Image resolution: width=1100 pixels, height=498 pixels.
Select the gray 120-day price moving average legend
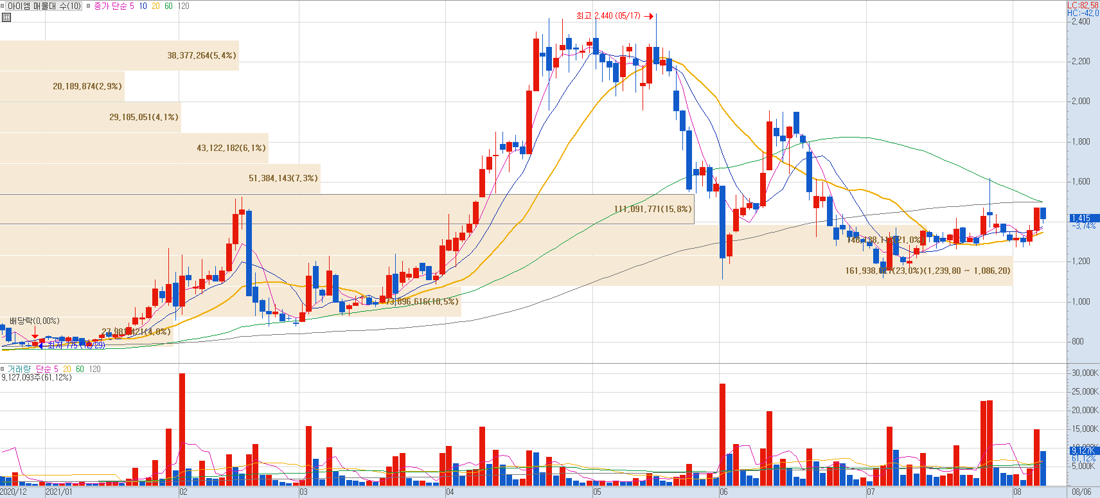[184, 6]
